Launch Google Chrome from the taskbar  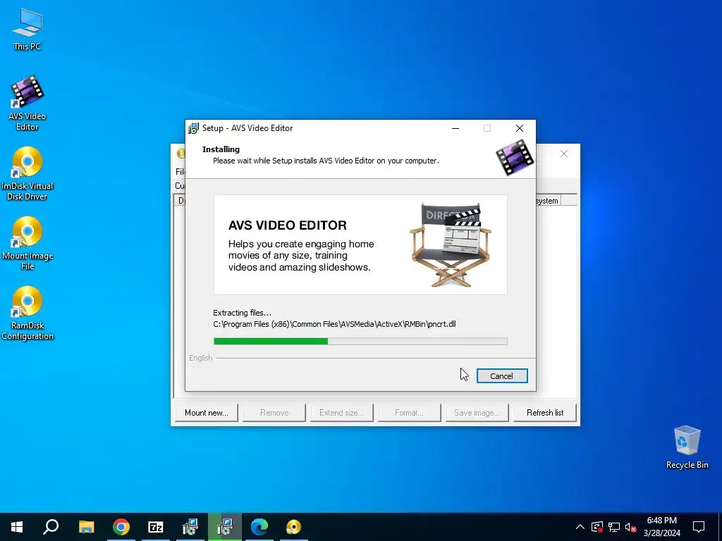point(121,527)
